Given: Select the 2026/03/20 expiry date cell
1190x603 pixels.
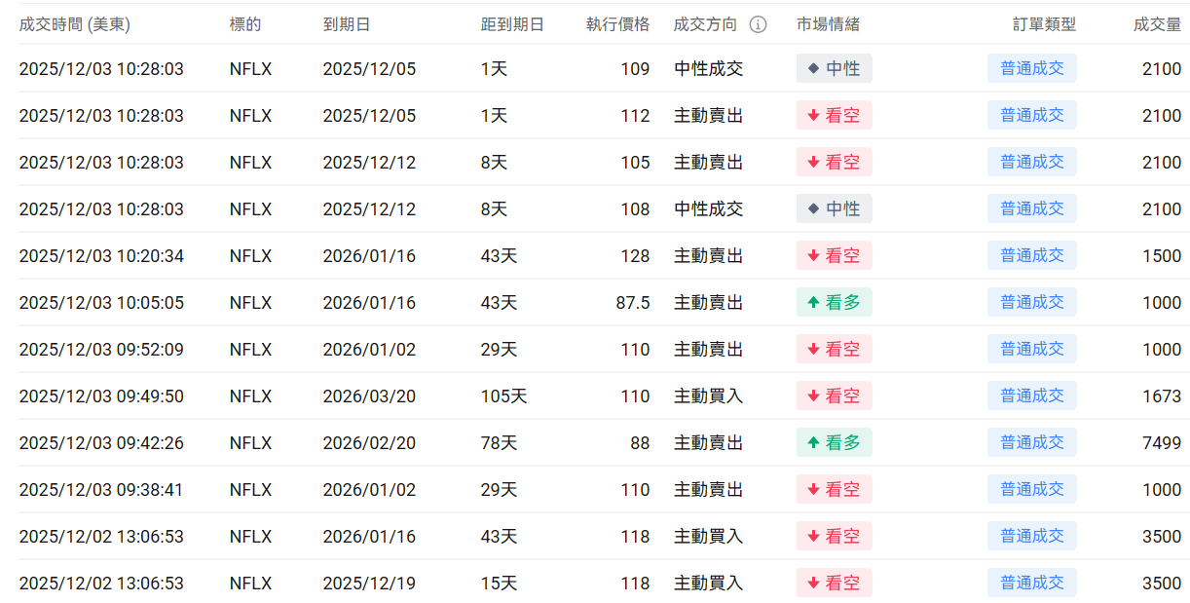Looking at the screenshot, I should coord(369,396).
